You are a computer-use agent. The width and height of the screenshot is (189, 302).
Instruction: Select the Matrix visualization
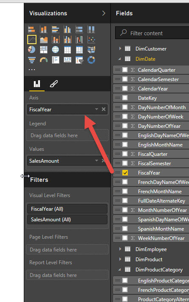click(x=79, y=50)
